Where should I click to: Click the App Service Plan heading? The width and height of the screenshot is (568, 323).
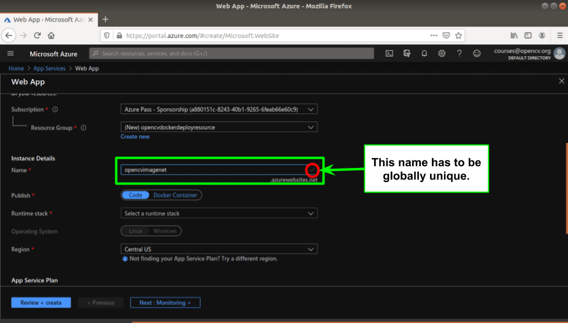[34, 280]
